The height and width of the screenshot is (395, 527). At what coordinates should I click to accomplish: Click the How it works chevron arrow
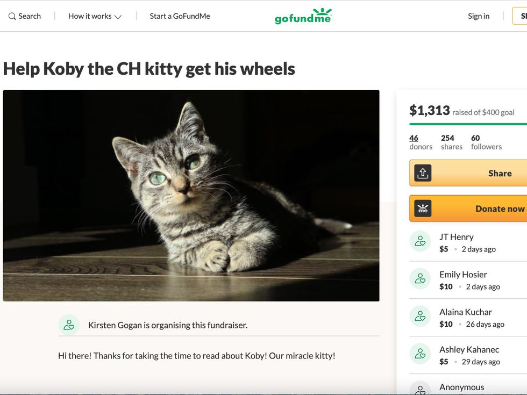118,17
